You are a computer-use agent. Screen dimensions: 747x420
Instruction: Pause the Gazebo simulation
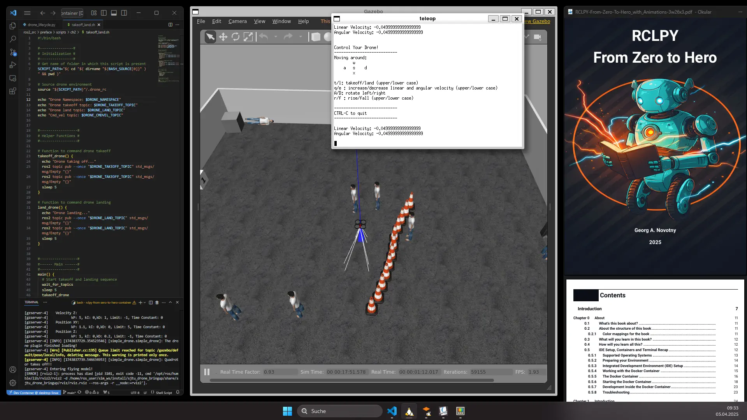(207, 372)
